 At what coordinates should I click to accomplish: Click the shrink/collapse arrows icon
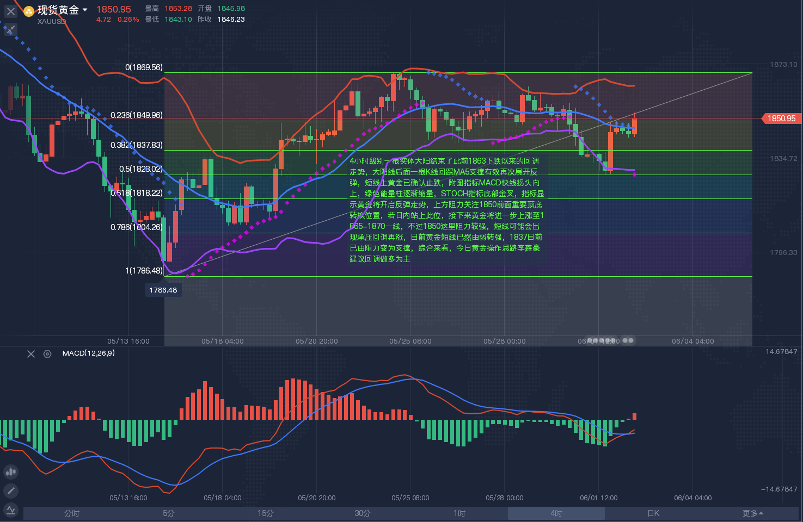pos(10,30)
